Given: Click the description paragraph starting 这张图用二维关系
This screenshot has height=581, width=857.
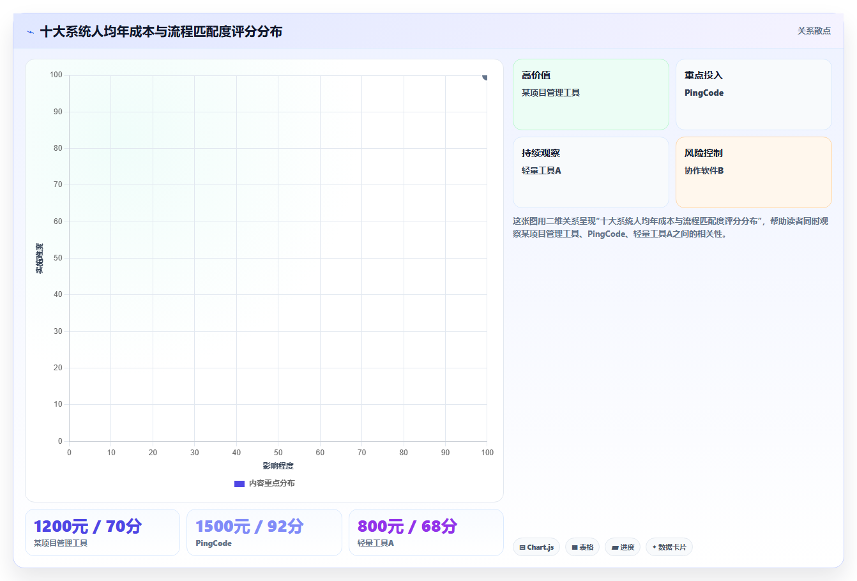Looking at the screenshot, I should pyautogui.click(x=671, y=227).
